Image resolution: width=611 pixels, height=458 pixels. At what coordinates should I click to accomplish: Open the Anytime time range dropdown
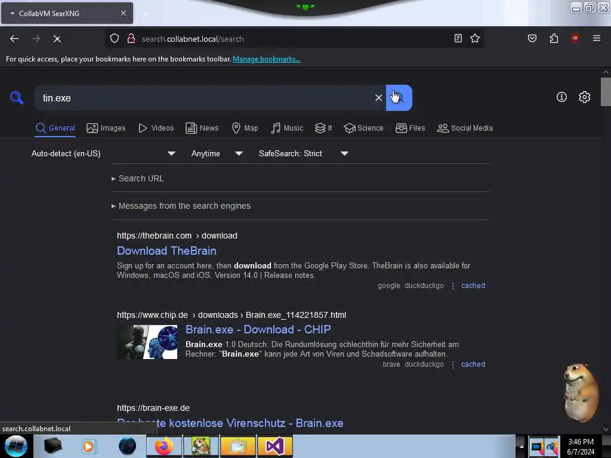(x=217, y=153)
